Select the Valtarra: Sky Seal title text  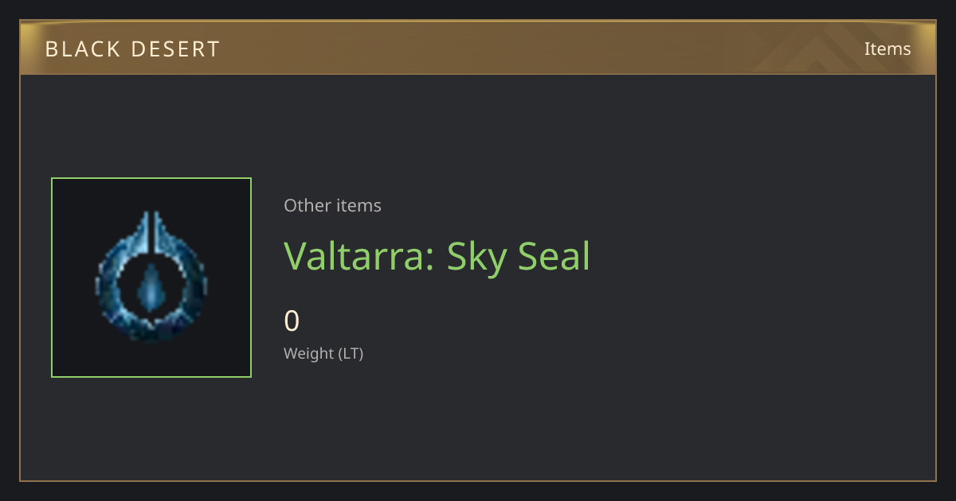[x=437, y=256]
